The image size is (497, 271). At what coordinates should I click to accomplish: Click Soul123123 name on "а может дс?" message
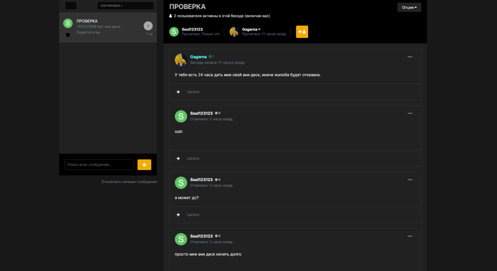pos(201,180)
